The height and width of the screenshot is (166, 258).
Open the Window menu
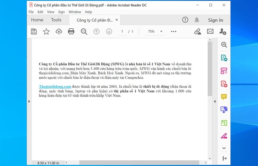(75, 12)
